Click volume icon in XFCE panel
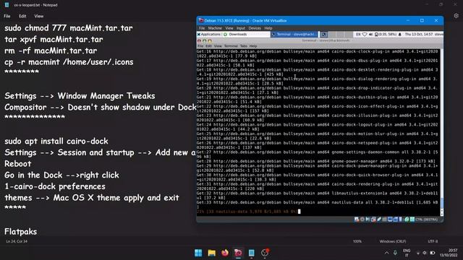The height and width of the screenshot is (260, 463). coord(370,35)
